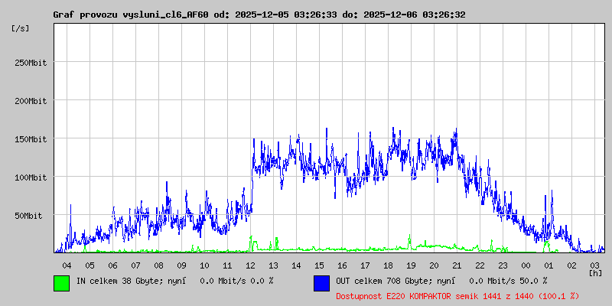Select hour 15 on the time axis

(319, 265)
